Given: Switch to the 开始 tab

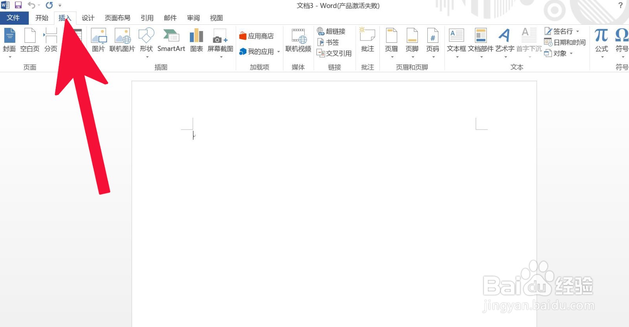Looking at the screenshot, I should pos(42,18).
